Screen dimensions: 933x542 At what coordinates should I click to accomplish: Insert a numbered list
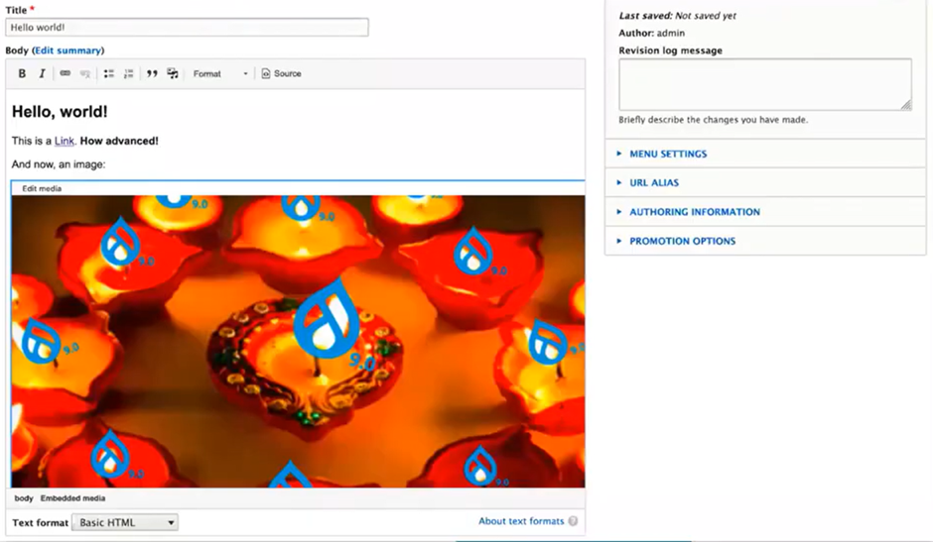point(128,73)
